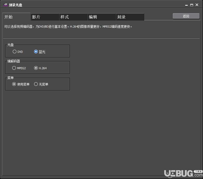Switch to the 刻录 tab

[130, 17]
